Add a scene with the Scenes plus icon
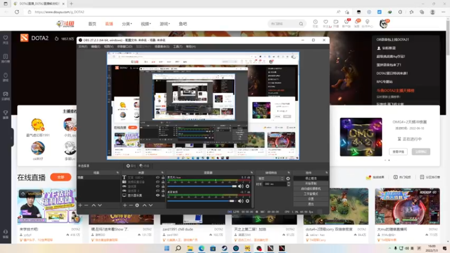This screenshot has width=450, height=253. 80,205
